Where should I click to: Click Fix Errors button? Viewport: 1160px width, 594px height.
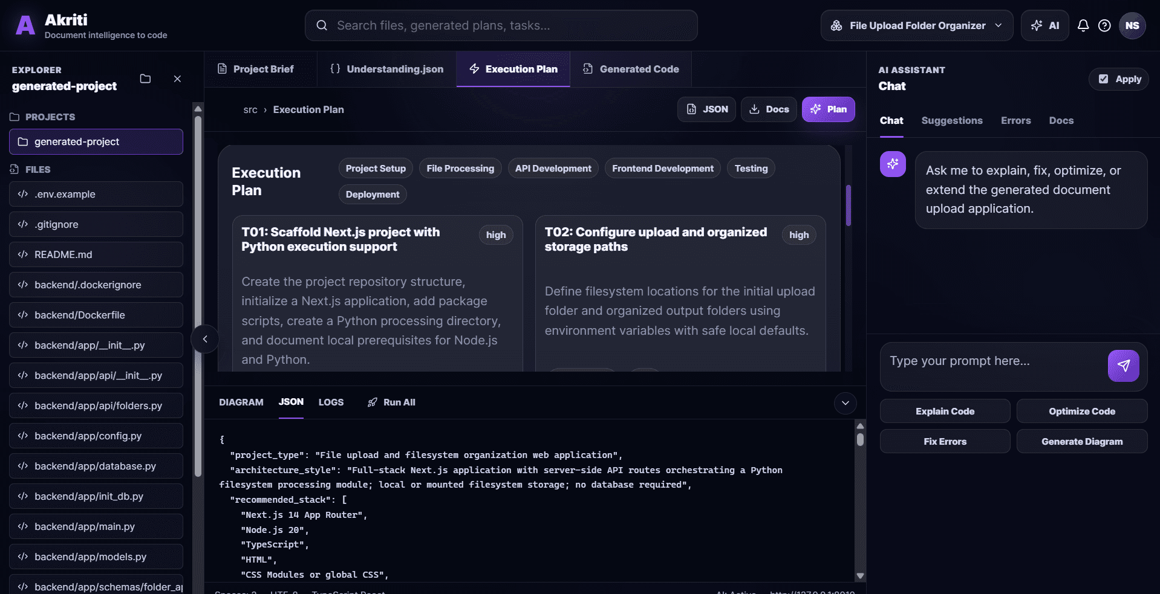[945, 442]
